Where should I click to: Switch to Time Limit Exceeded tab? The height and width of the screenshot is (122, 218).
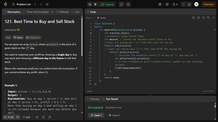pyautogui.click(x=36, y=12)
